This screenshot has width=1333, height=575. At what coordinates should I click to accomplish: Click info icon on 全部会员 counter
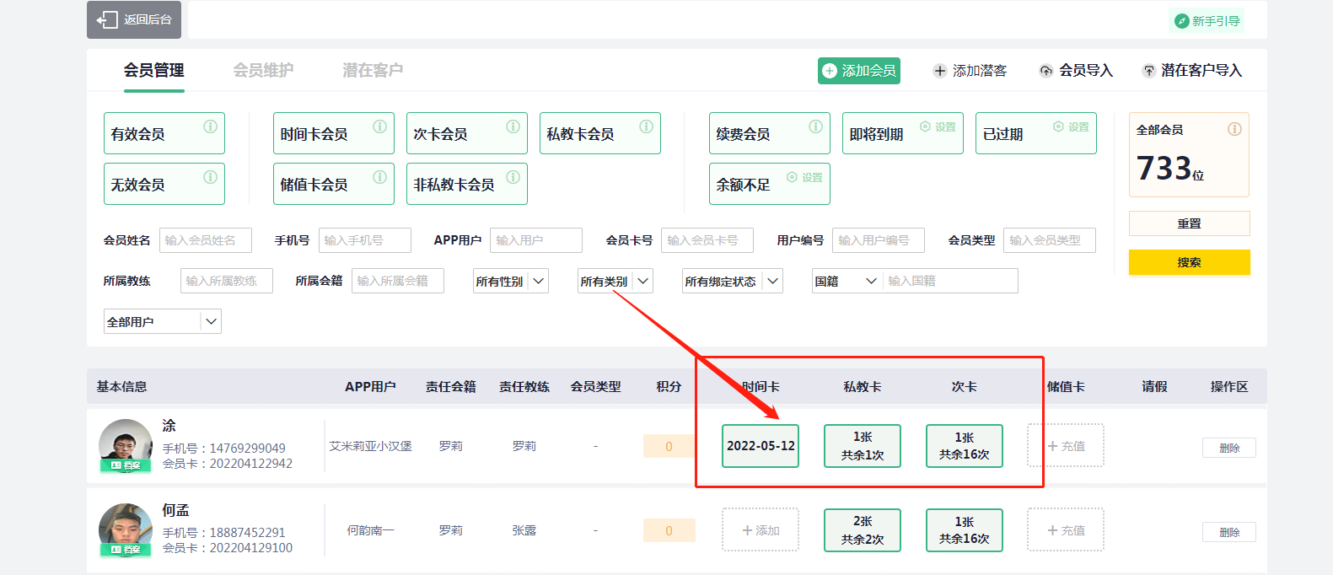[x=1234, y=129]
